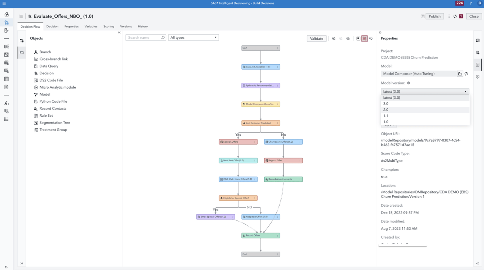The image size is (484, 270).
Task: Open the All types filter dropdown
Action: pyautogui.click(x=193, y=37)
